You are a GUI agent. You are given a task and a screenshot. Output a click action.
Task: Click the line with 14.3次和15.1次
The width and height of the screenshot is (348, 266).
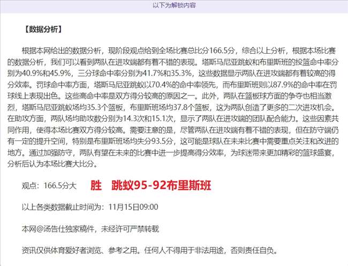(173, 119)
